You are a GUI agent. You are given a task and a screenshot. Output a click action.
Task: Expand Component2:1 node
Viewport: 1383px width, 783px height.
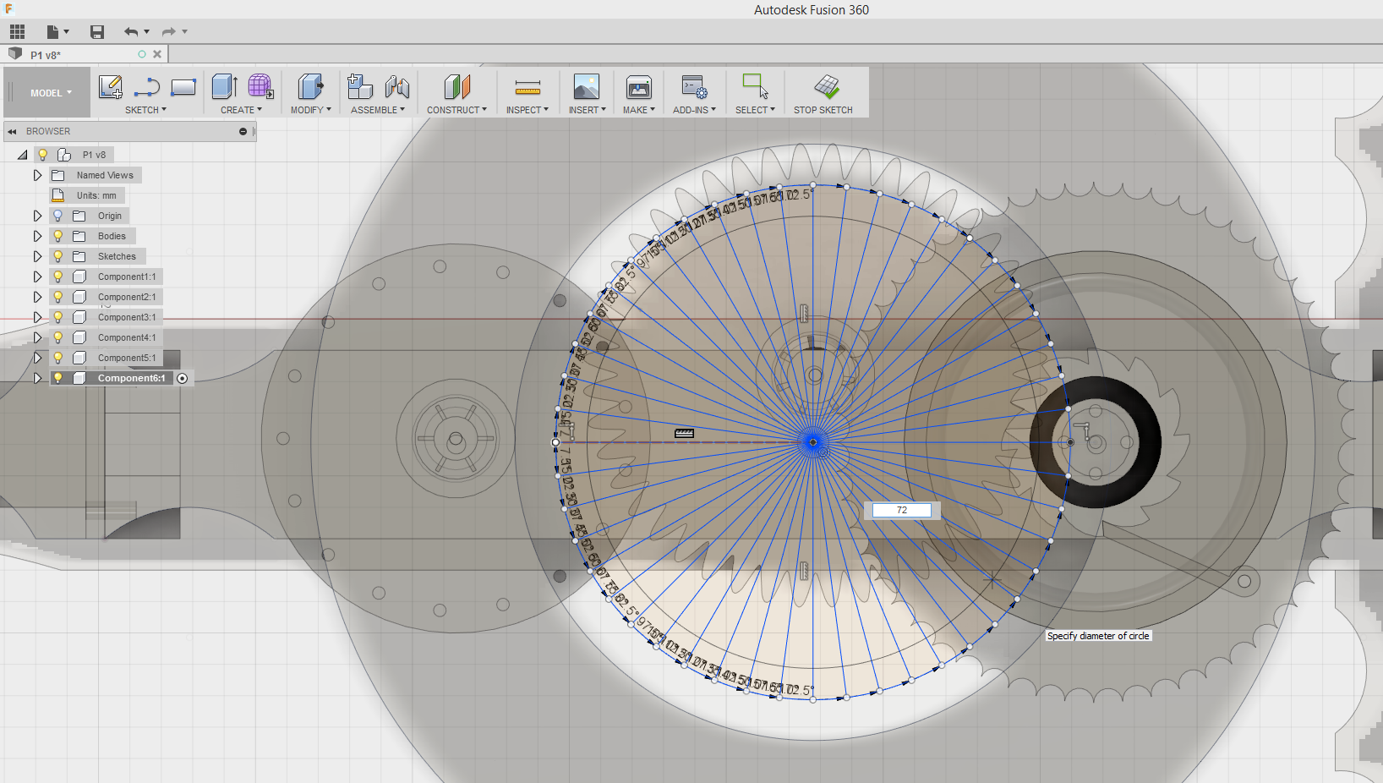[x=37, y=297]
